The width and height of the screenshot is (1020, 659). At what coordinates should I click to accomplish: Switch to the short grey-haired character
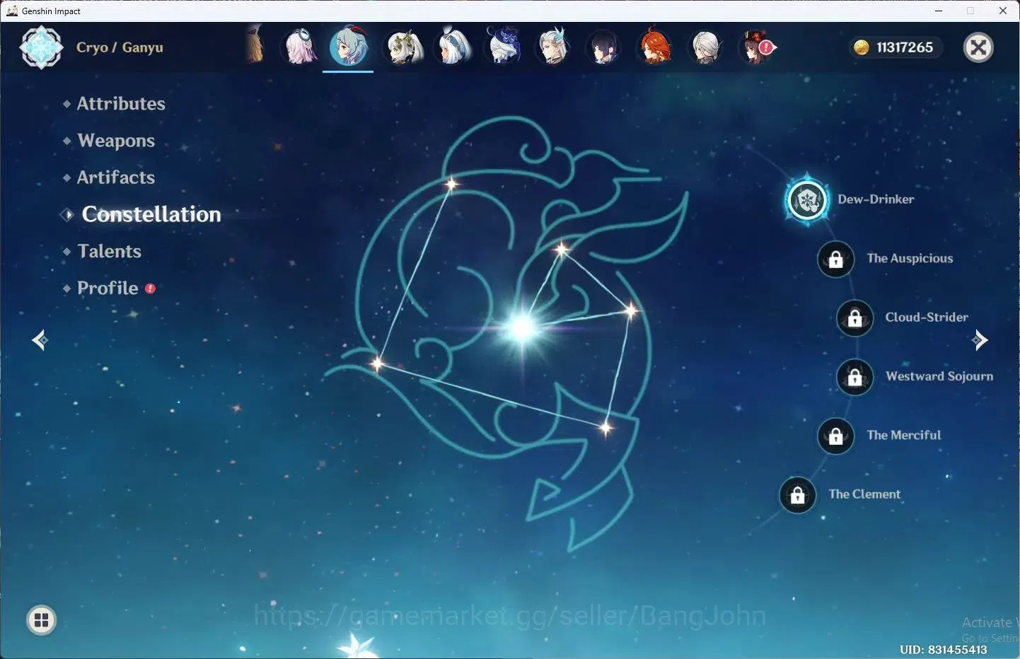click(x=705, y=47)
